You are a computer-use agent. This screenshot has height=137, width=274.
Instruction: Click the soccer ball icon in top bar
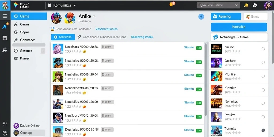click(x=255, y=5)
